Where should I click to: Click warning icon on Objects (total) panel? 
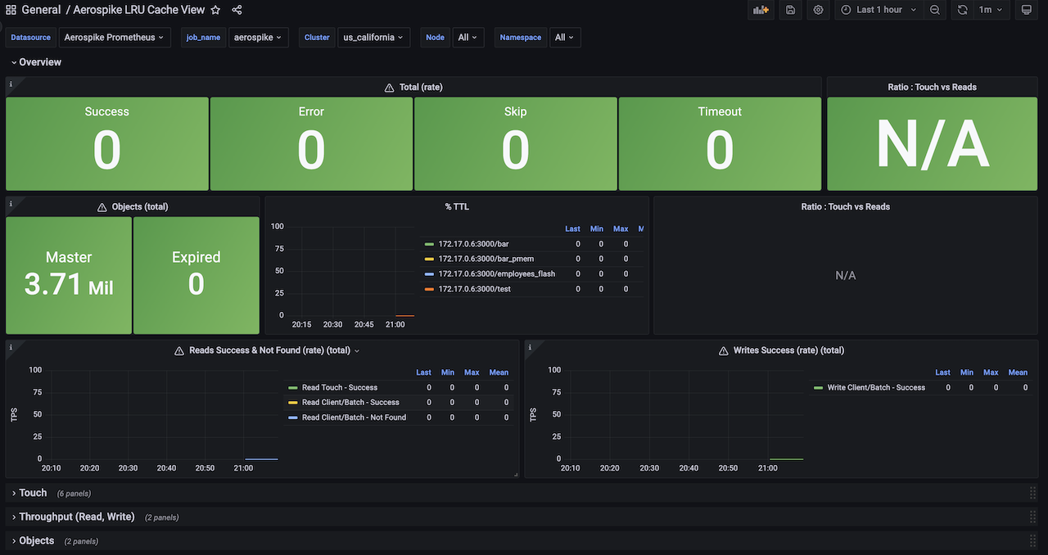click(x=102, y=207)
